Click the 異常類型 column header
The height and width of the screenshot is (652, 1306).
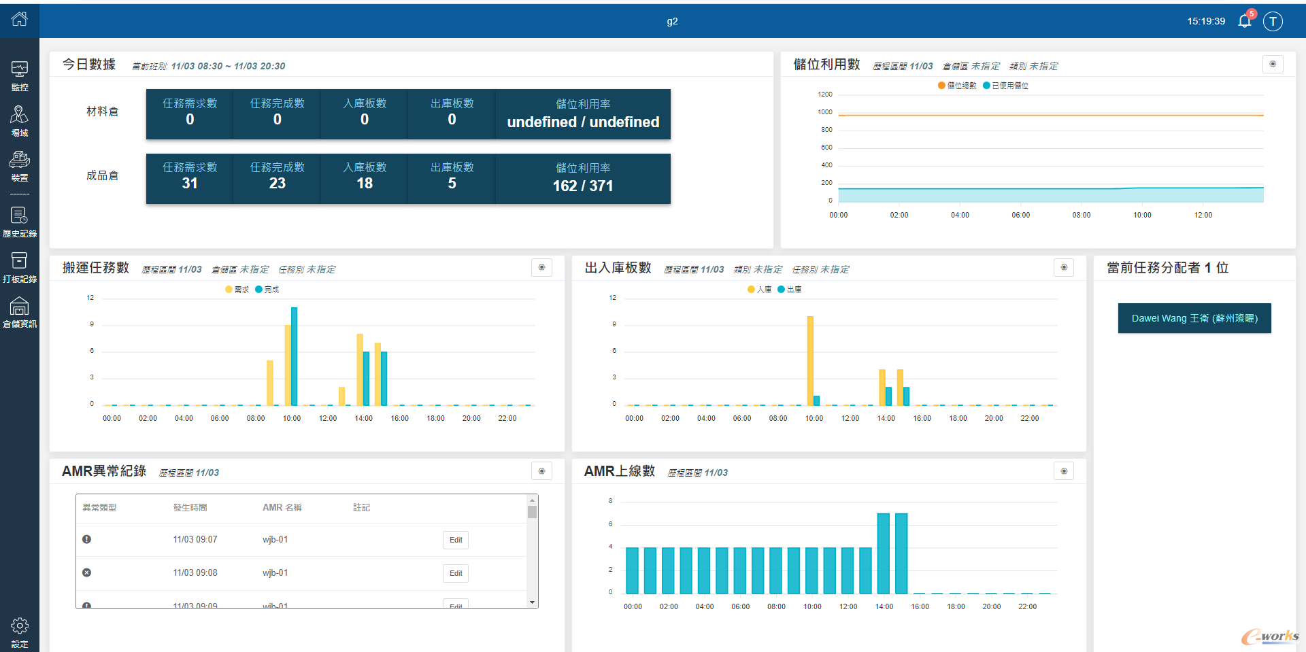click(x=99, y=507)
